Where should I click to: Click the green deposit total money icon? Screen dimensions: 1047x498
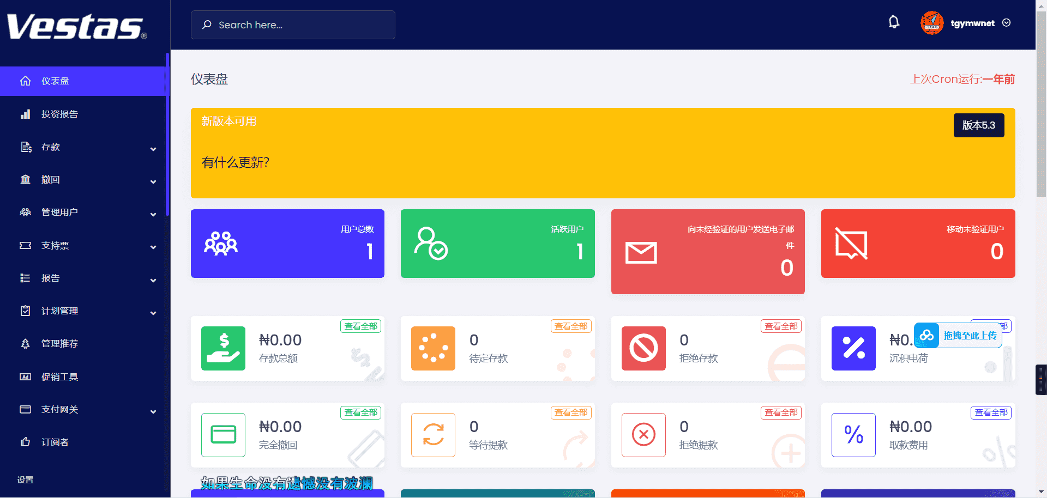223,348
